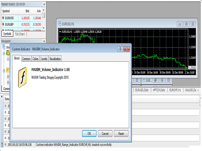Click the Navigator root terminal icon

[4, 47]
